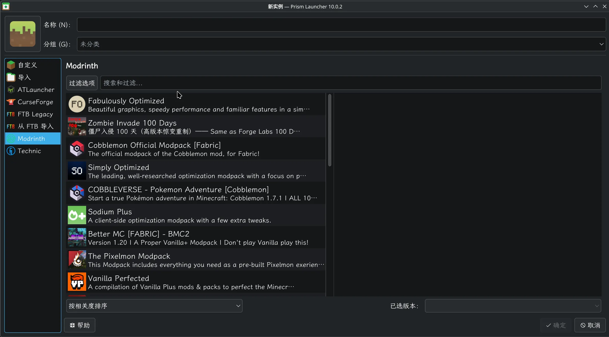Screen dimensions: 609x337
Task: Select the 从 FTB 导入 sidebar label
Action: click(x=35, y=126)
